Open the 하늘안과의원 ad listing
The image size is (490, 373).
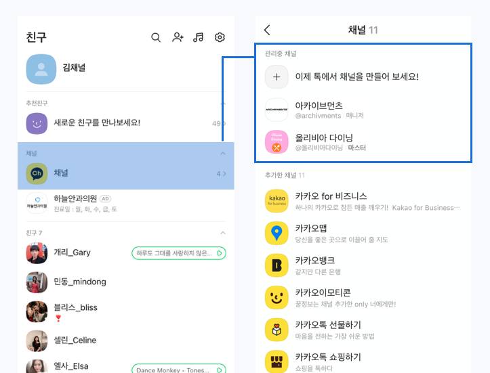(x=125, y=203)
